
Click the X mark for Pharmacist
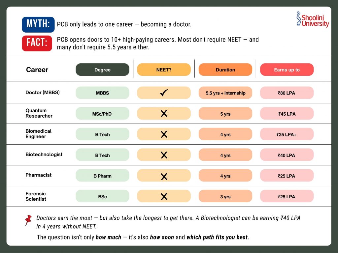coord(164,177)
